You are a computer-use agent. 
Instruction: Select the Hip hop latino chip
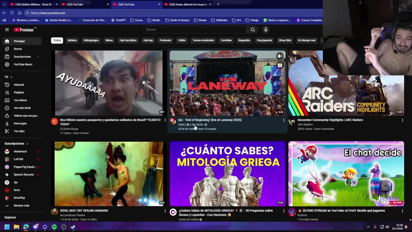[128, 40]
